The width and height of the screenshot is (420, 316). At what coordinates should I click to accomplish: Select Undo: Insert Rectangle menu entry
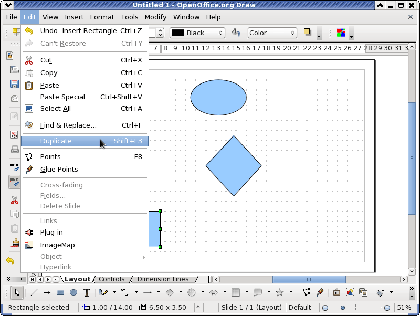(x=85, y=31)
